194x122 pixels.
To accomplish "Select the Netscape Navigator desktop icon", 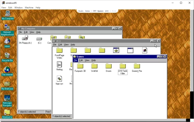I will coord(7,101).
